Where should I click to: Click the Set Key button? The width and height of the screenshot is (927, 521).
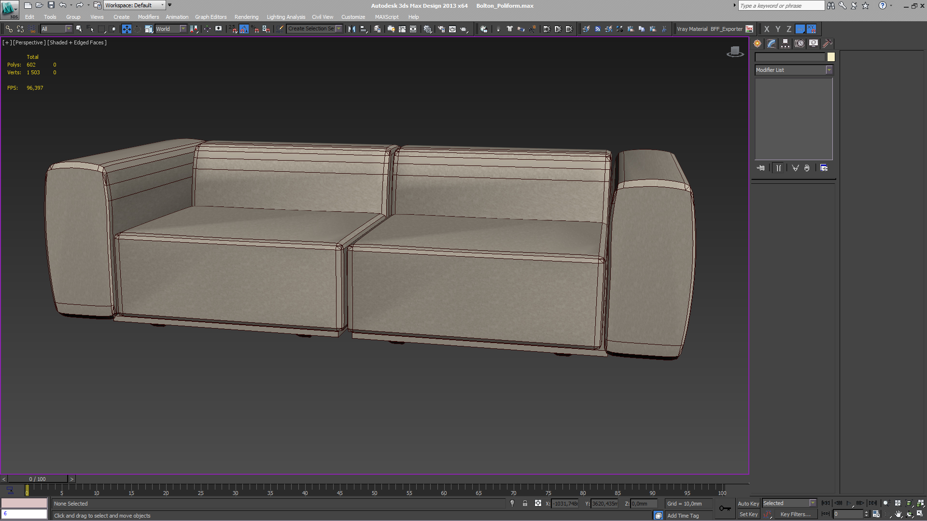tap(749, 514)
